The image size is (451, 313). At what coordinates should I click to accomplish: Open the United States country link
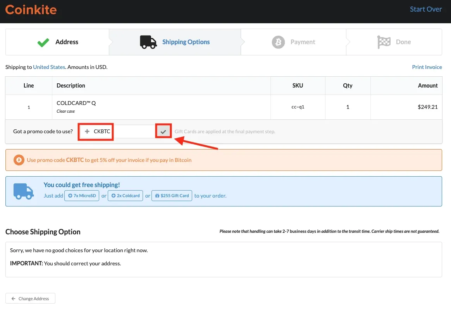click(x=49, y=67)
